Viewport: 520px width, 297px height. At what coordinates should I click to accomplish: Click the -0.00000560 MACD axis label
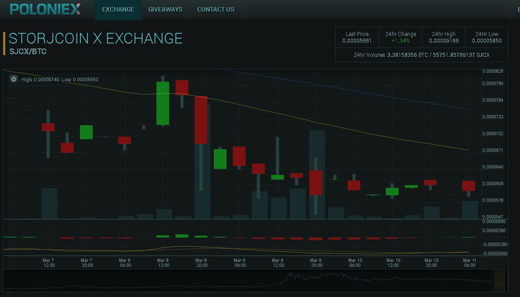click(x=494, y=253)
